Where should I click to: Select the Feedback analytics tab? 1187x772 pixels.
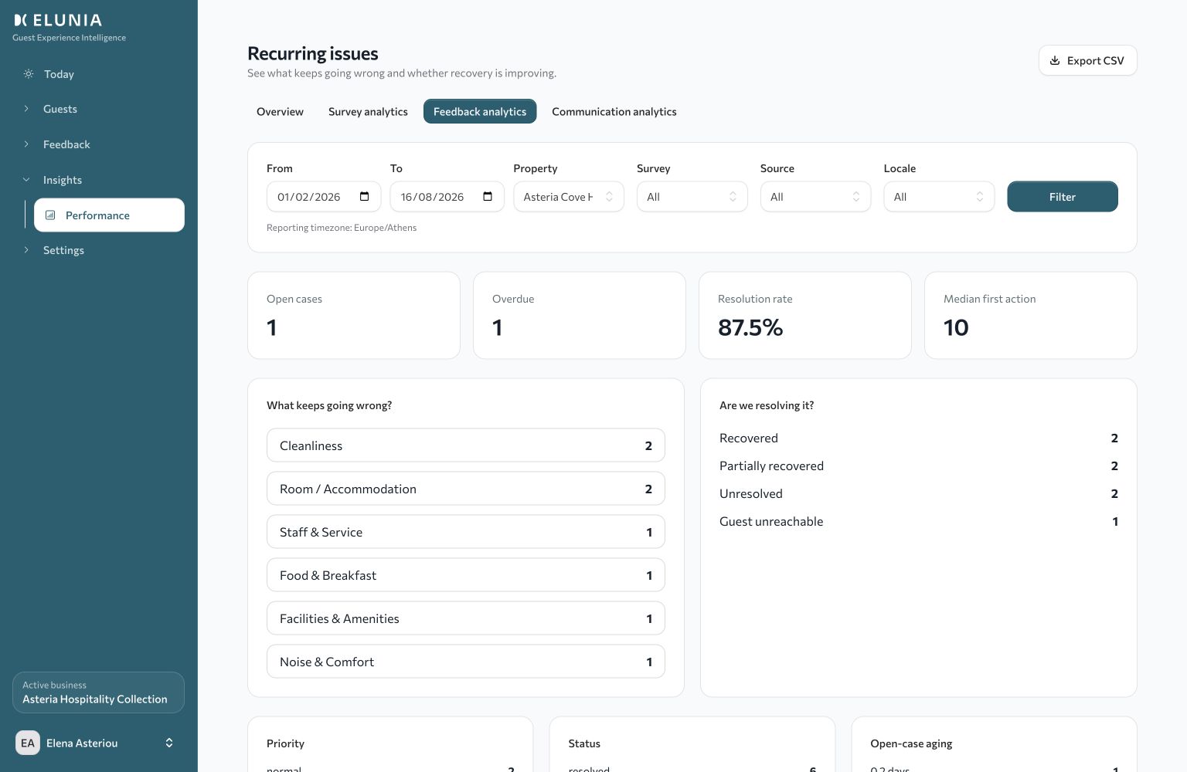pyautogui.click(x=480, y=111)
